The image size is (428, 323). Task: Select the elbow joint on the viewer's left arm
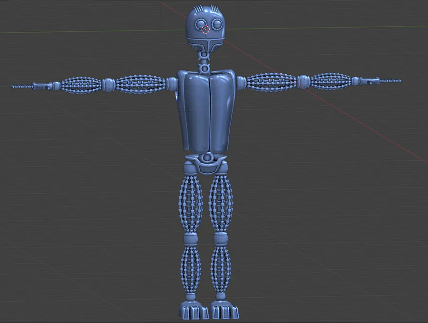click(108, 85)
